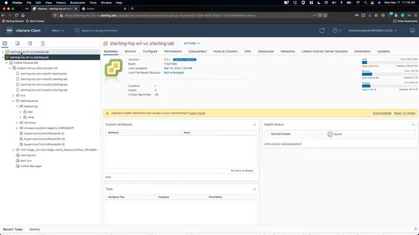
Task: Click the search magnifier icon in vSphere header
Action: (77, 31)
